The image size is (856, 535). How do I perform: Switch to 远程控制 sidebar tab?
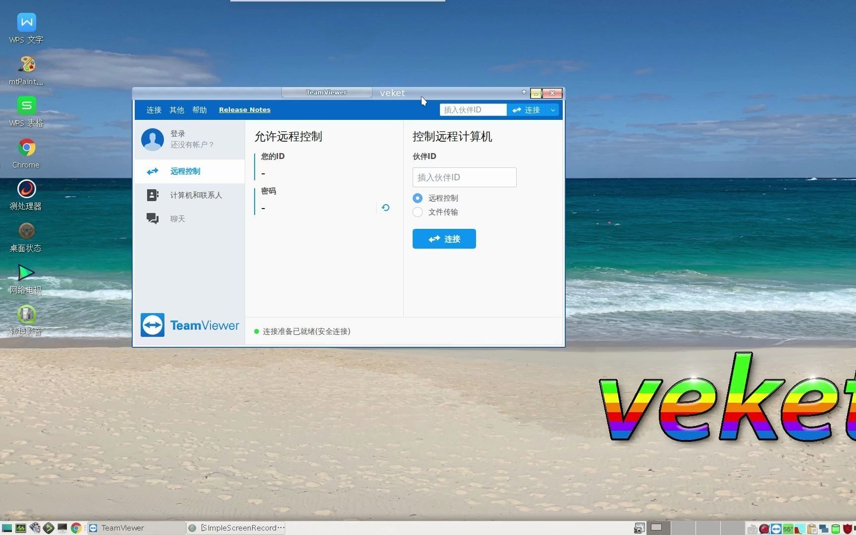(190, 171)
